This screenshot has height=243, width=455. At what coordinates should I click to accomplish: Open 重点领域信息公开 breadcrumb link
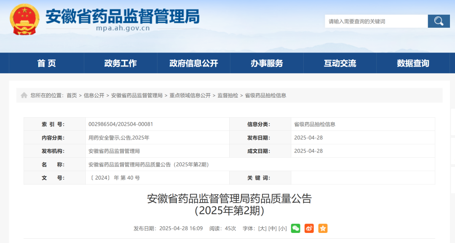click(x=190, y=95)
